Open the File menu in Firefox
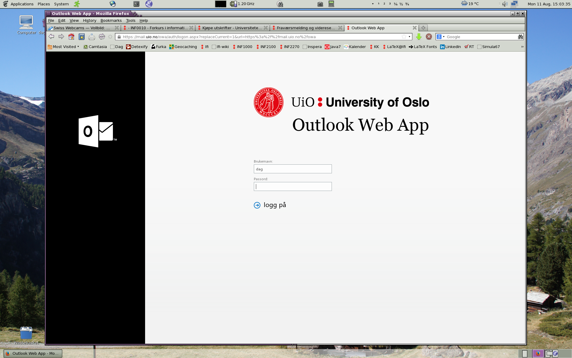The image size is (572, 358). pos(51,20)
